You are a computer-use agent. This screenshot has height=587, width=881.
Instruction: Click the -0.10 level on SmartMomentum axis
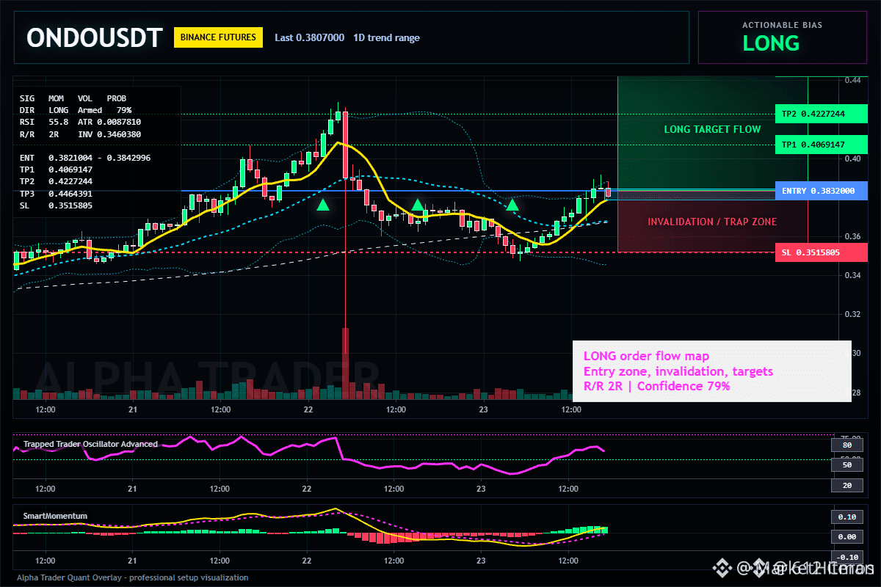(846, 557)
